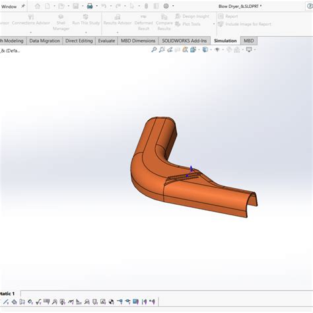
Task: Open Options gear icon
Action: click(x=166, y=6)
